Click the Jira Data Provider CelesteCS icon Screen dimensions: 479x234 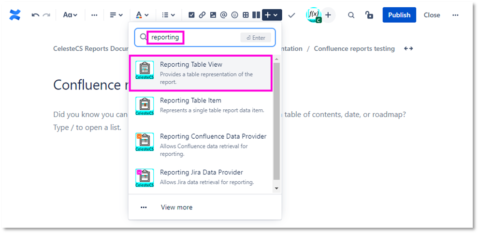tap(145, 178)
